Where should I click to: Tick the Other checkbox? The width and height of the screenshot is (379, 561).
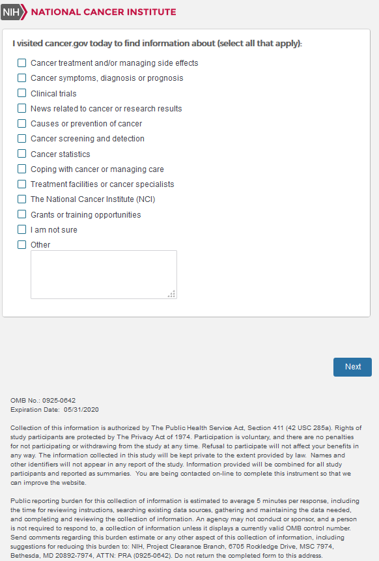coord(21,245)
